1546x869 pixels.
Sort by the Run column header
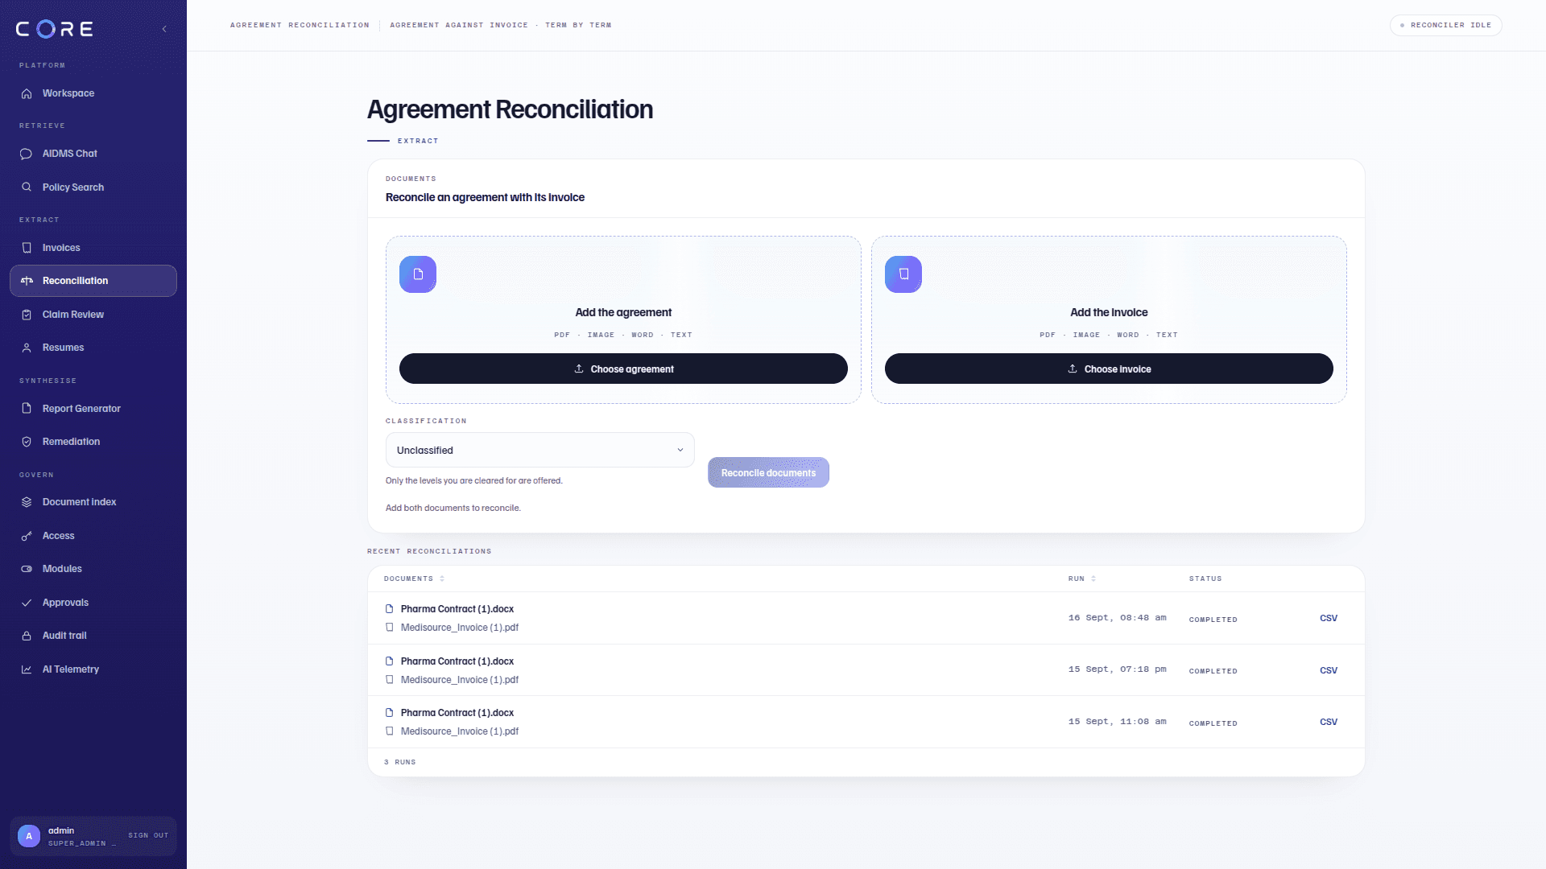coord(1081,579)
